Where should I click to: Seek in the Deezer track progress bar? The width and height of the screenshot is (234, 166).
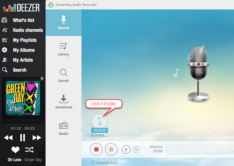tap(23, 122)
